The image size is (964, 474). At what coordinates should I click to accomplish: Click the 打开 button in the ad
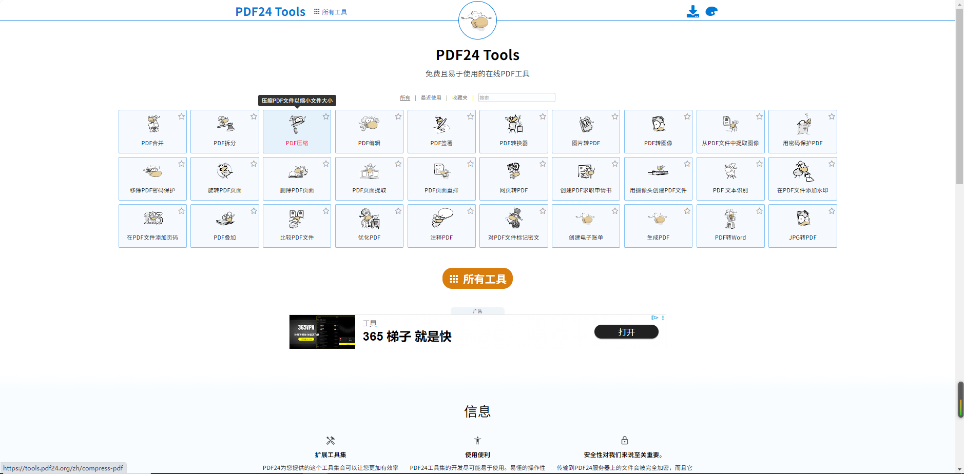pyautogui.click(x=626, y=332)
